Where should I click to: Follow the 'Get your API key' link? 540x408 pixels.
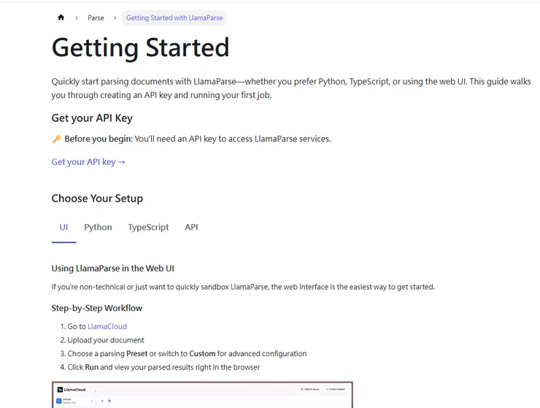(x=88, y=162)
